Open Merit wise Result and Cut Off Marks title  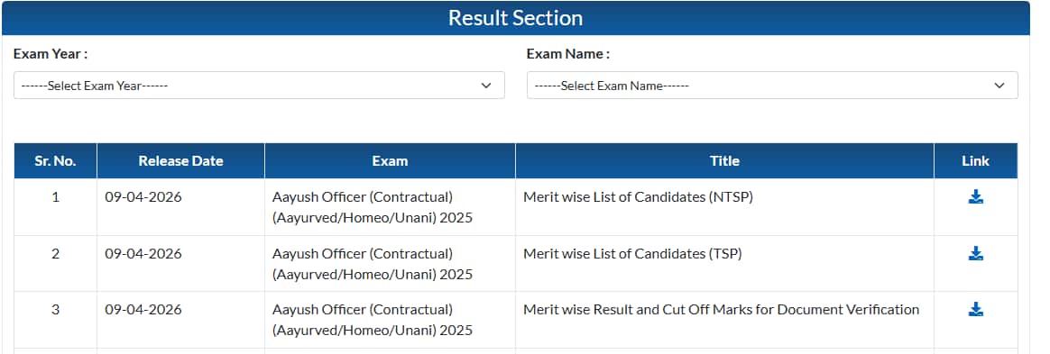[722, 310]
